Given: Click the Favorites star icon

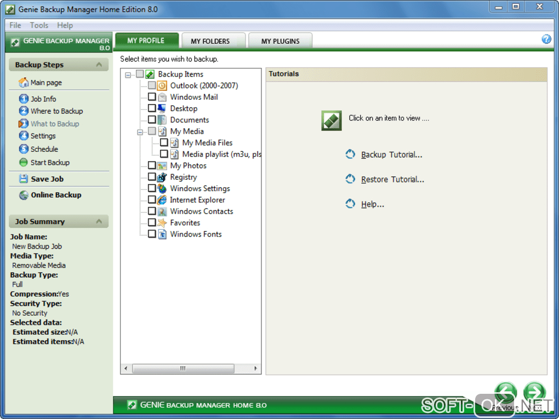Looking at the screenshot, I should pyautogui.click(x=162, y=223).
